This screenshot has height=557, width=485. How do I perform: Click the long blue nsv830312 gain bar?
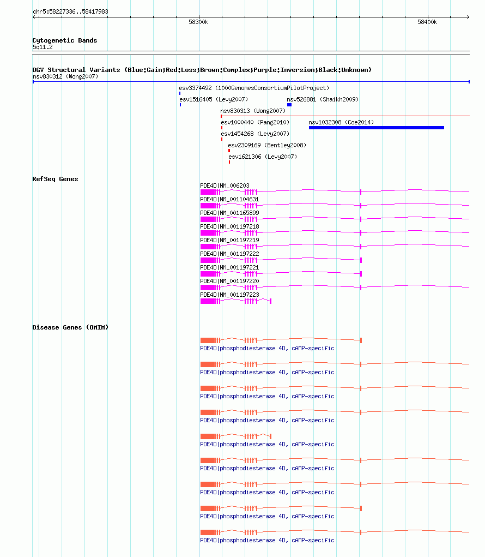point(251,82)
